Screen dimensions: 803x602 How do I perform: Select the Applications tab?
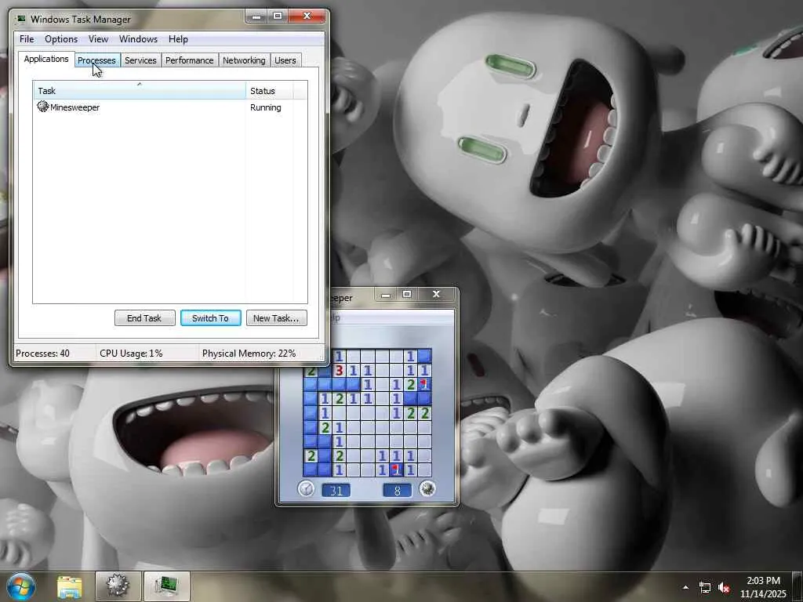(46, 59)
